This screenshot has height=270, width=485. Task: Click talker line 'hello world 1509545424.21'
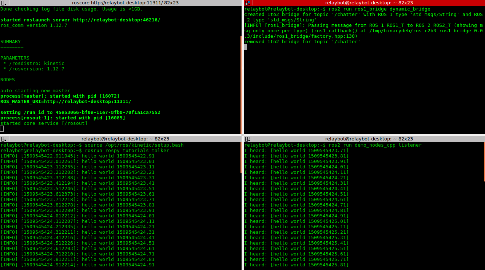(x=77, y=227)
